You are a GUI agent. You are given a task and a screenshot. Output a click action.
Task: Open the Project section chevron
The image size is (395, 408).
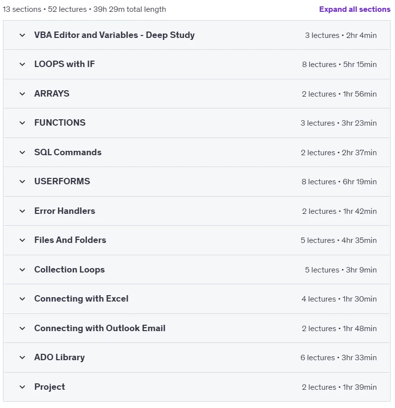22,387
